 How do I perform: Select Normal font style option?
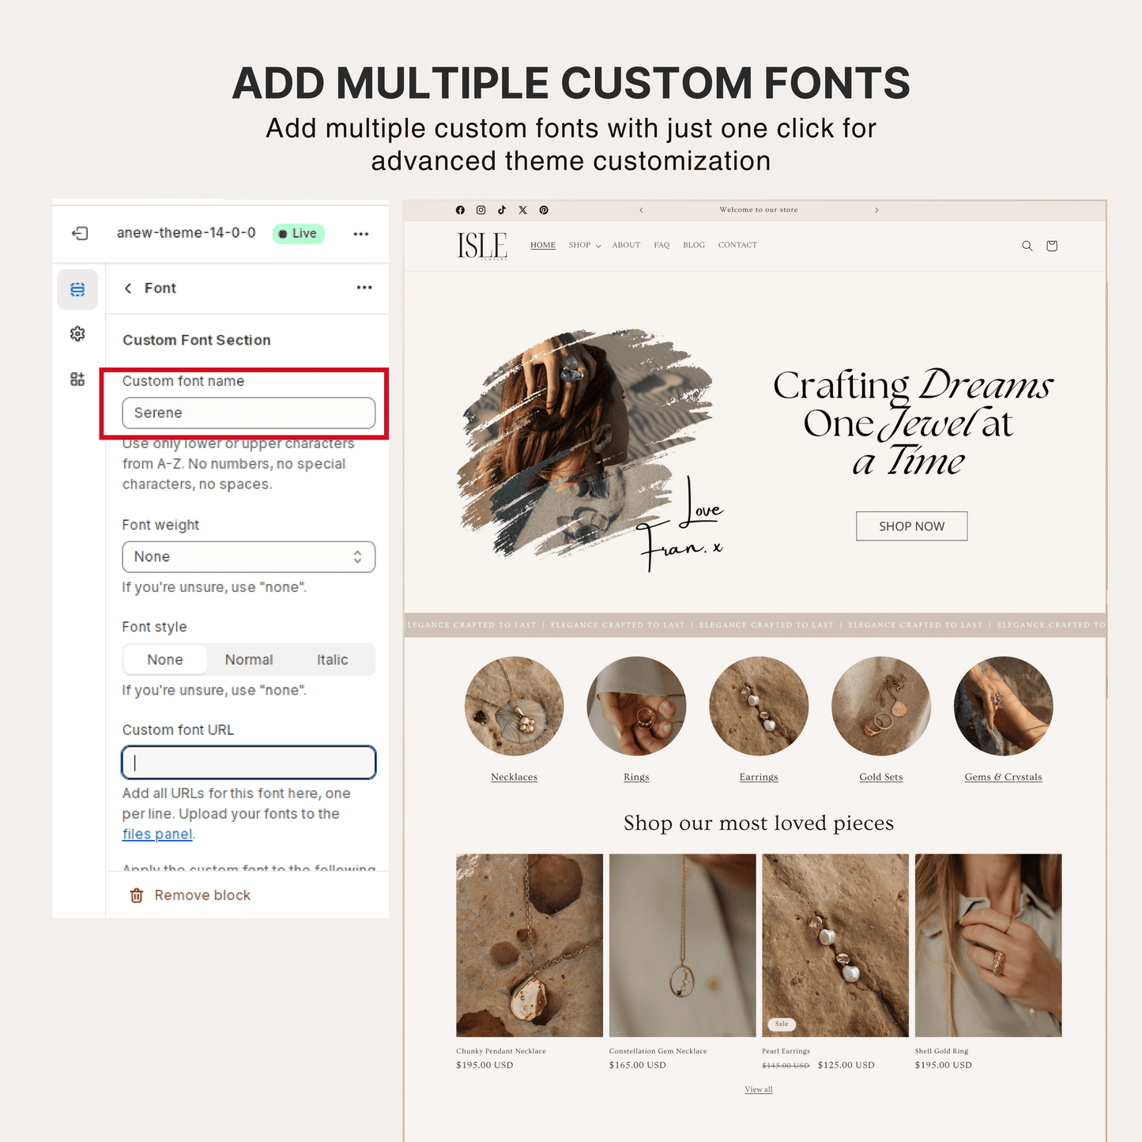249,660
